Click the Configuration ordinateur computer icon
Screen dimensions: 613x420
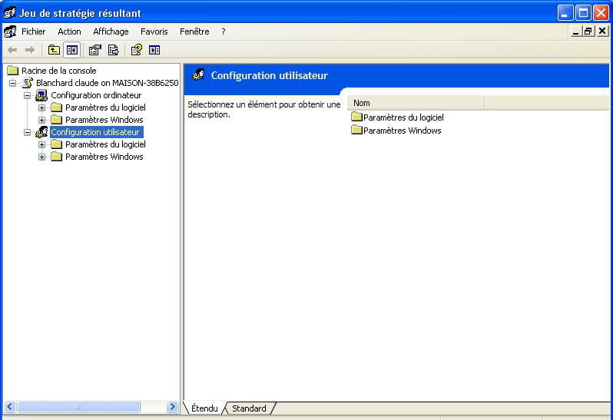pos(41,95)
